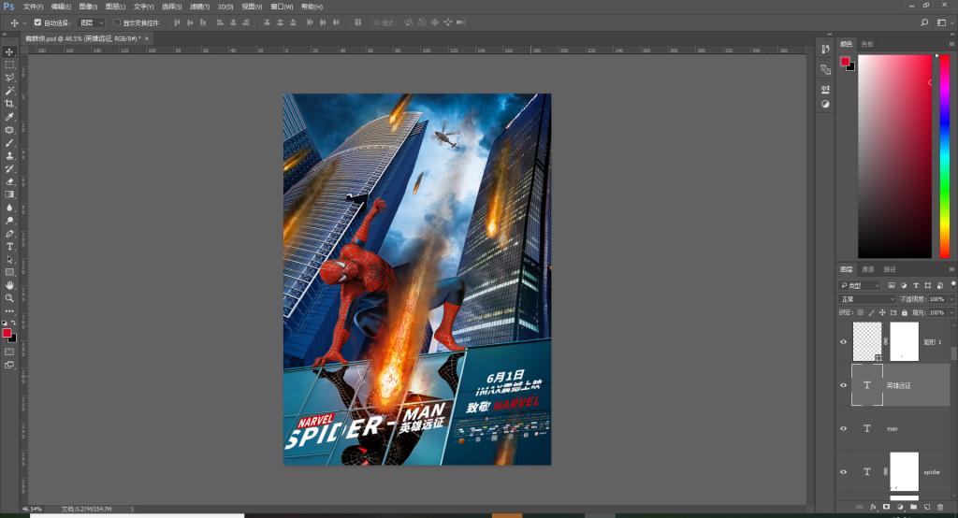
Task: Hide the spider text layer
Action: (x=844, y=472)
